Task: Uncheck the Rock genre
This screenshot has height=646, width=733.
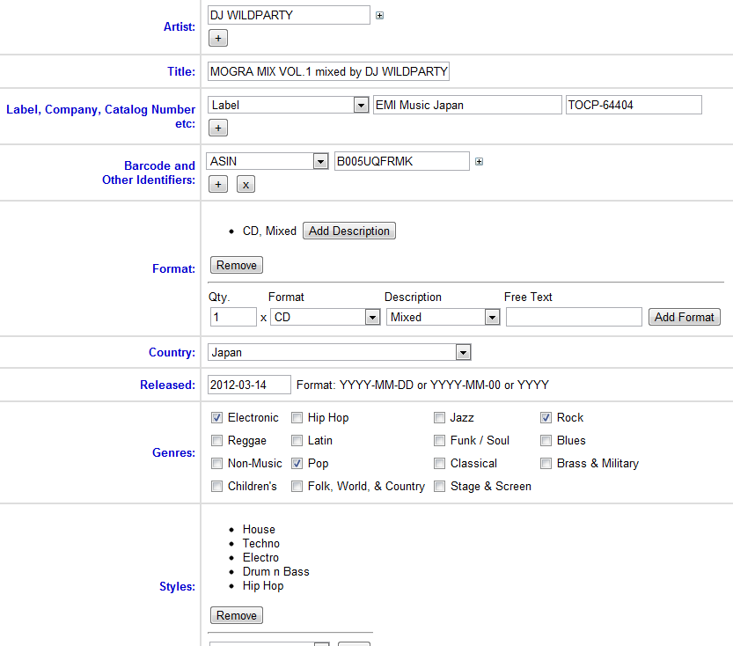Action: [x=546, y=417]
